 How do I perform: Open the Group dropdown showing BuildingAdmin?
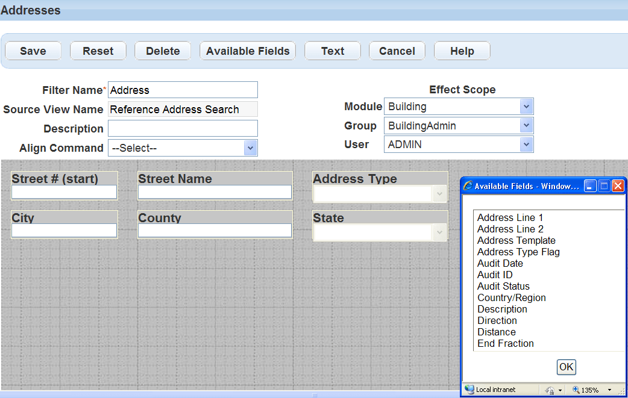(x=526, y=126)
